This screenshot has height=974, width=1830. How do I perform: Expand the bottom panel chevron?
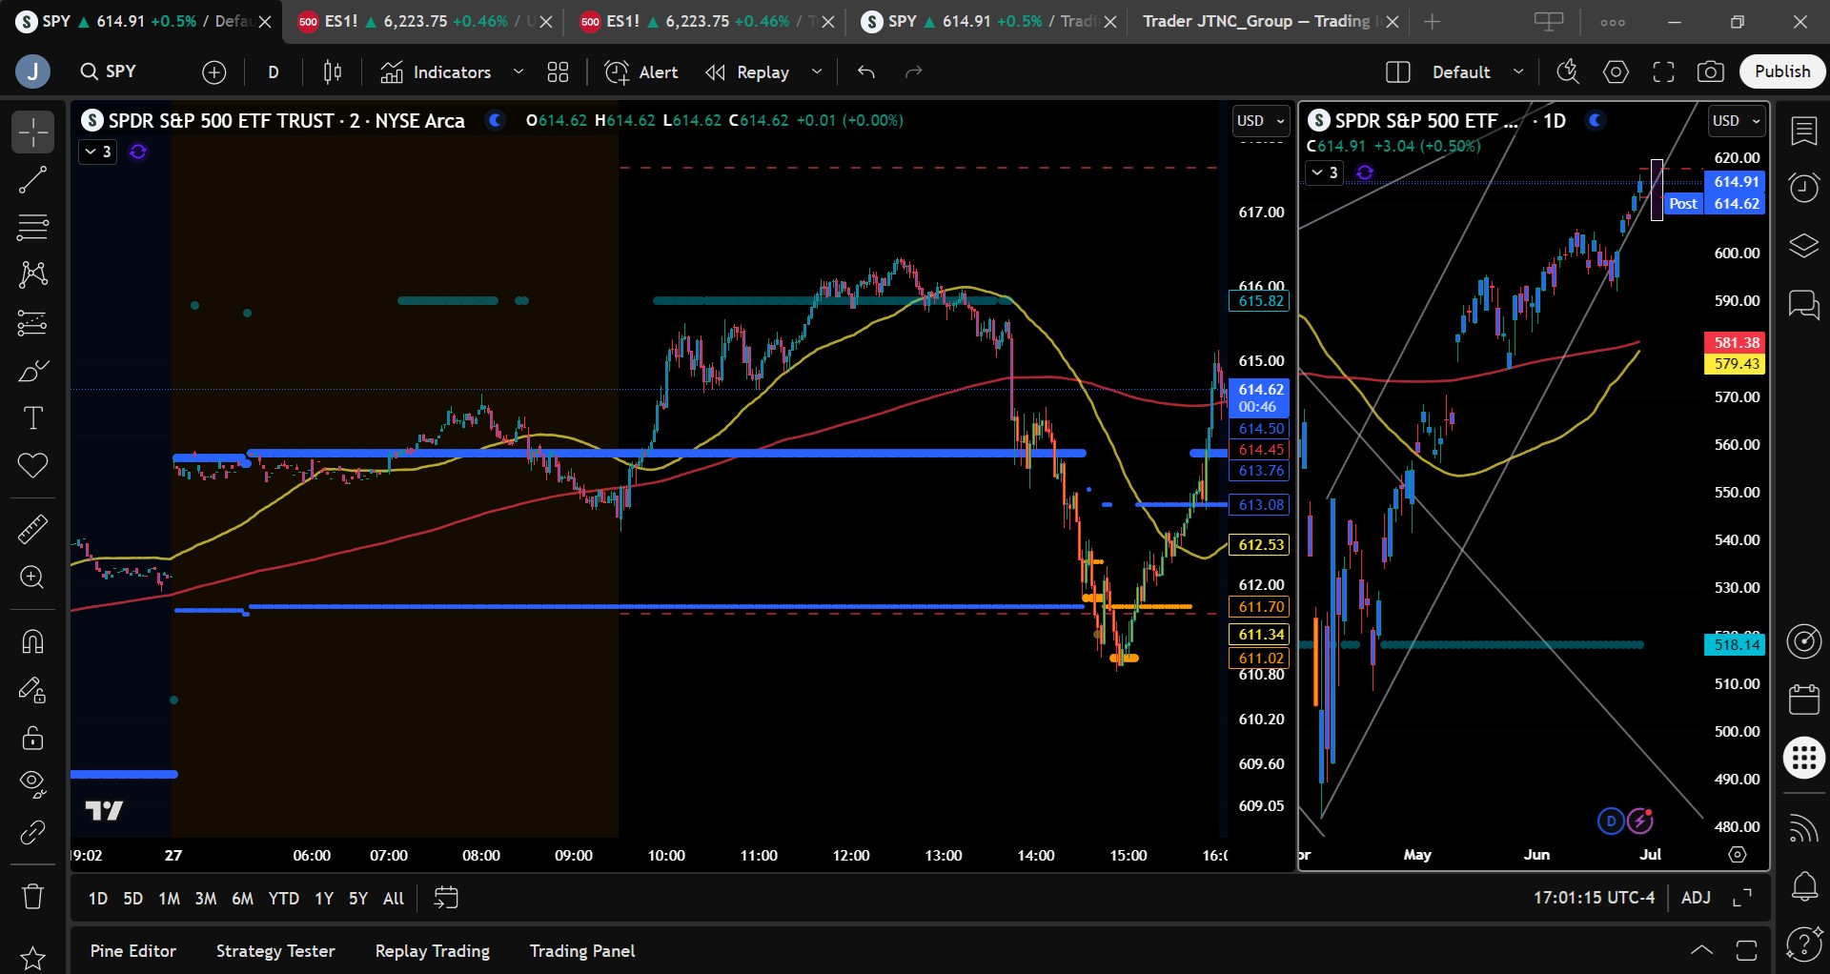tap(1701, 950)
